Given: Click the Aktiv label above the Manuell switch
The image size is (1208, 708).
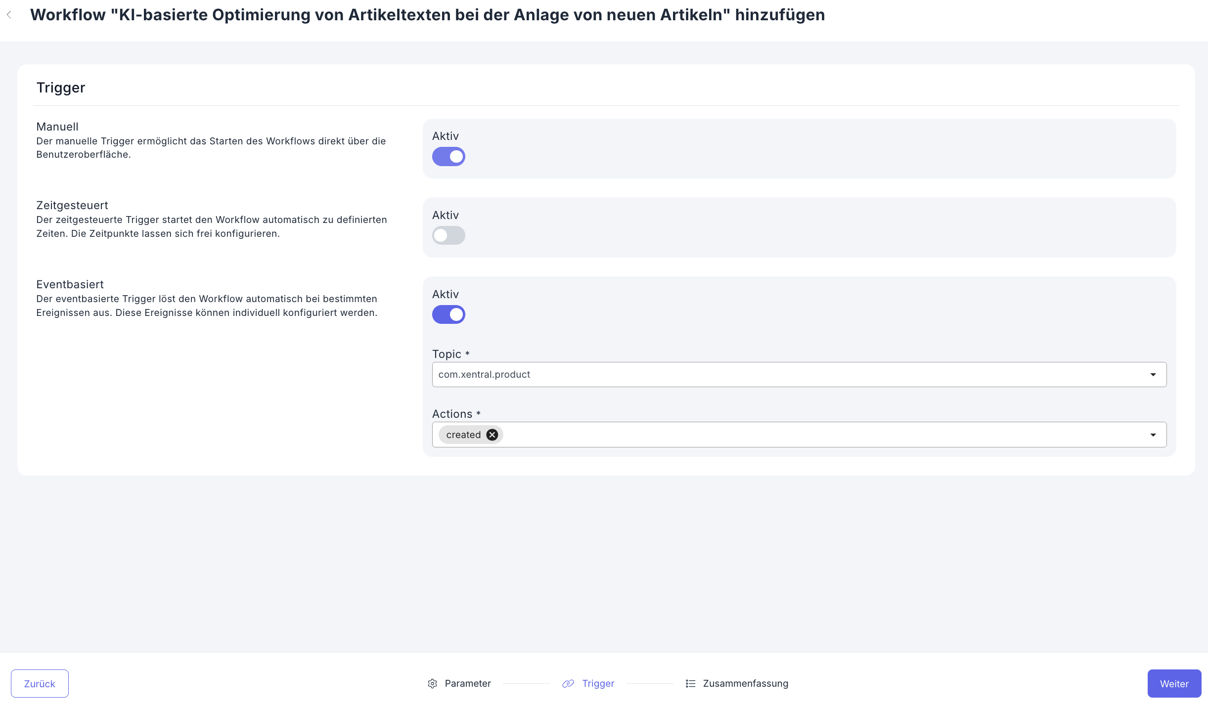Looking at the screenshot, I should 445,136.
